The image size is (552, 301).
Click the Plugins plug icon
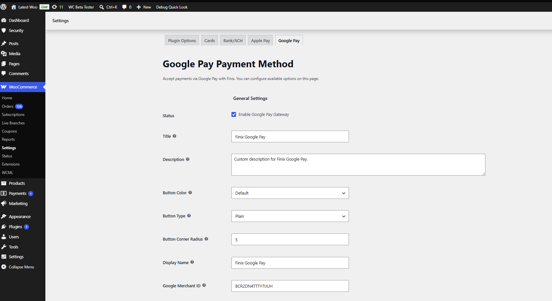coord(4,227)
